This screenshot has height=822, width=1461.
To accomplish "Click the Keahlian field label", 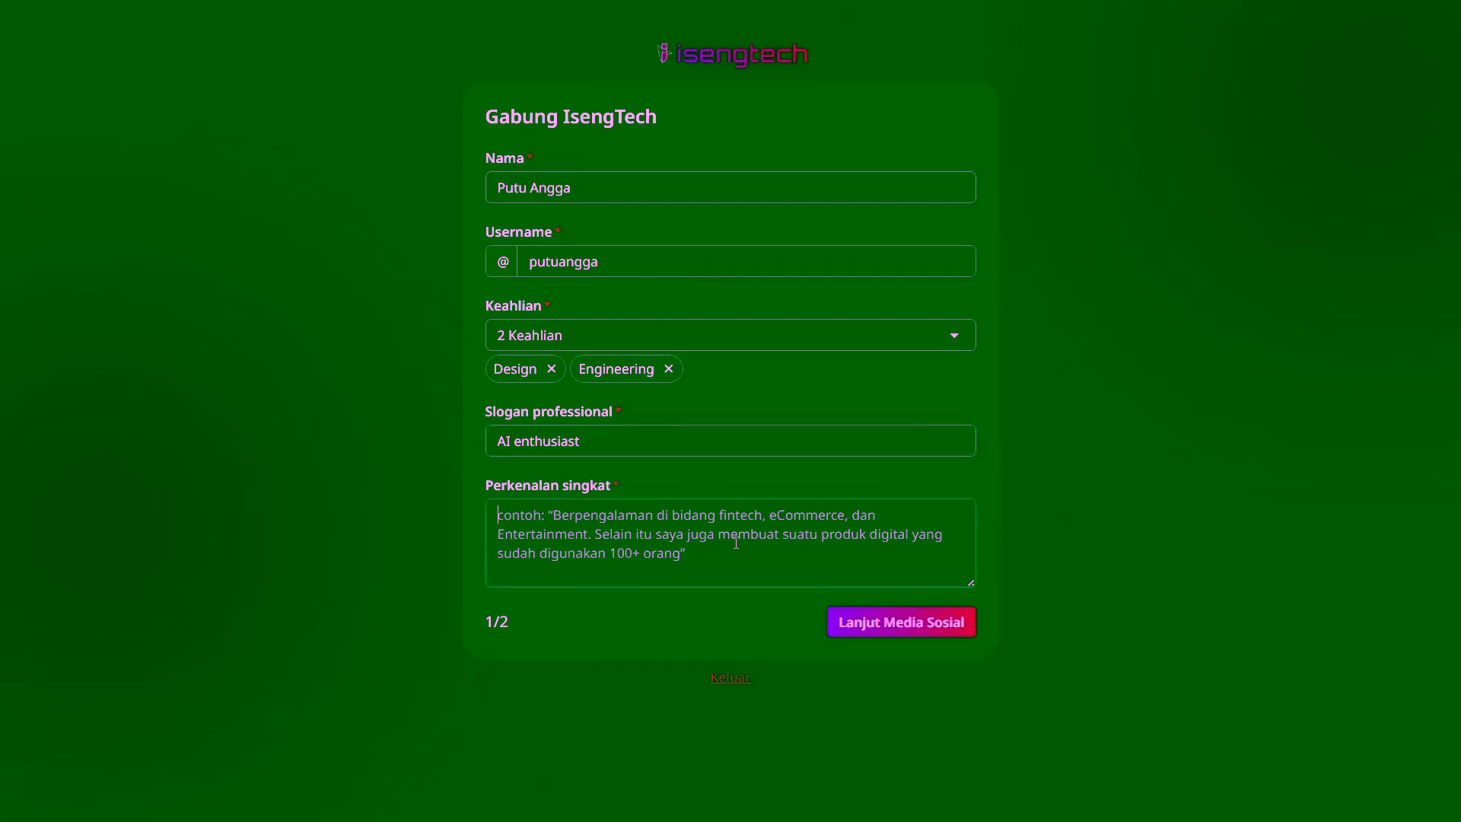I will tap(514, 305).
